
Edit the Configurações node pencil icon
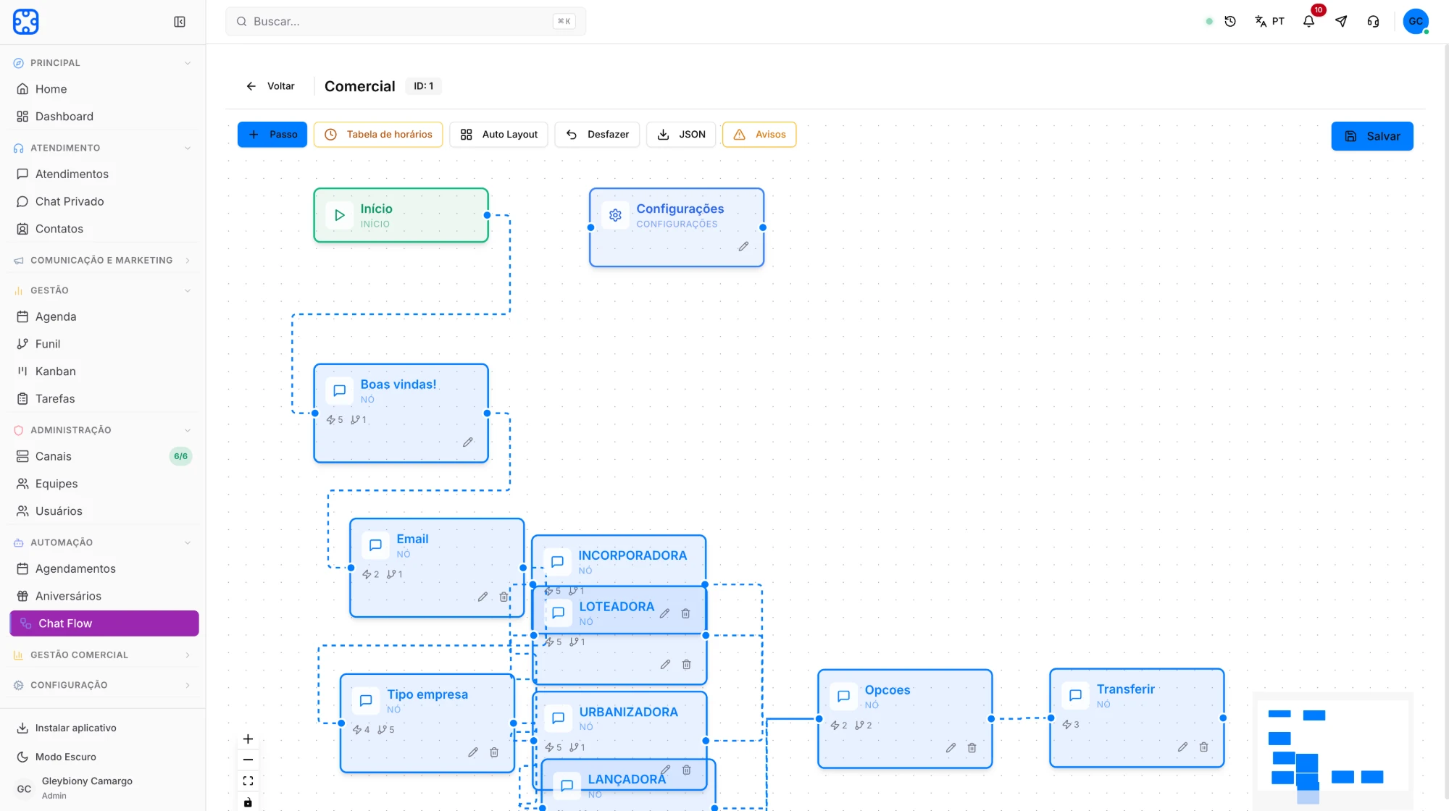[x=743, y=246]
